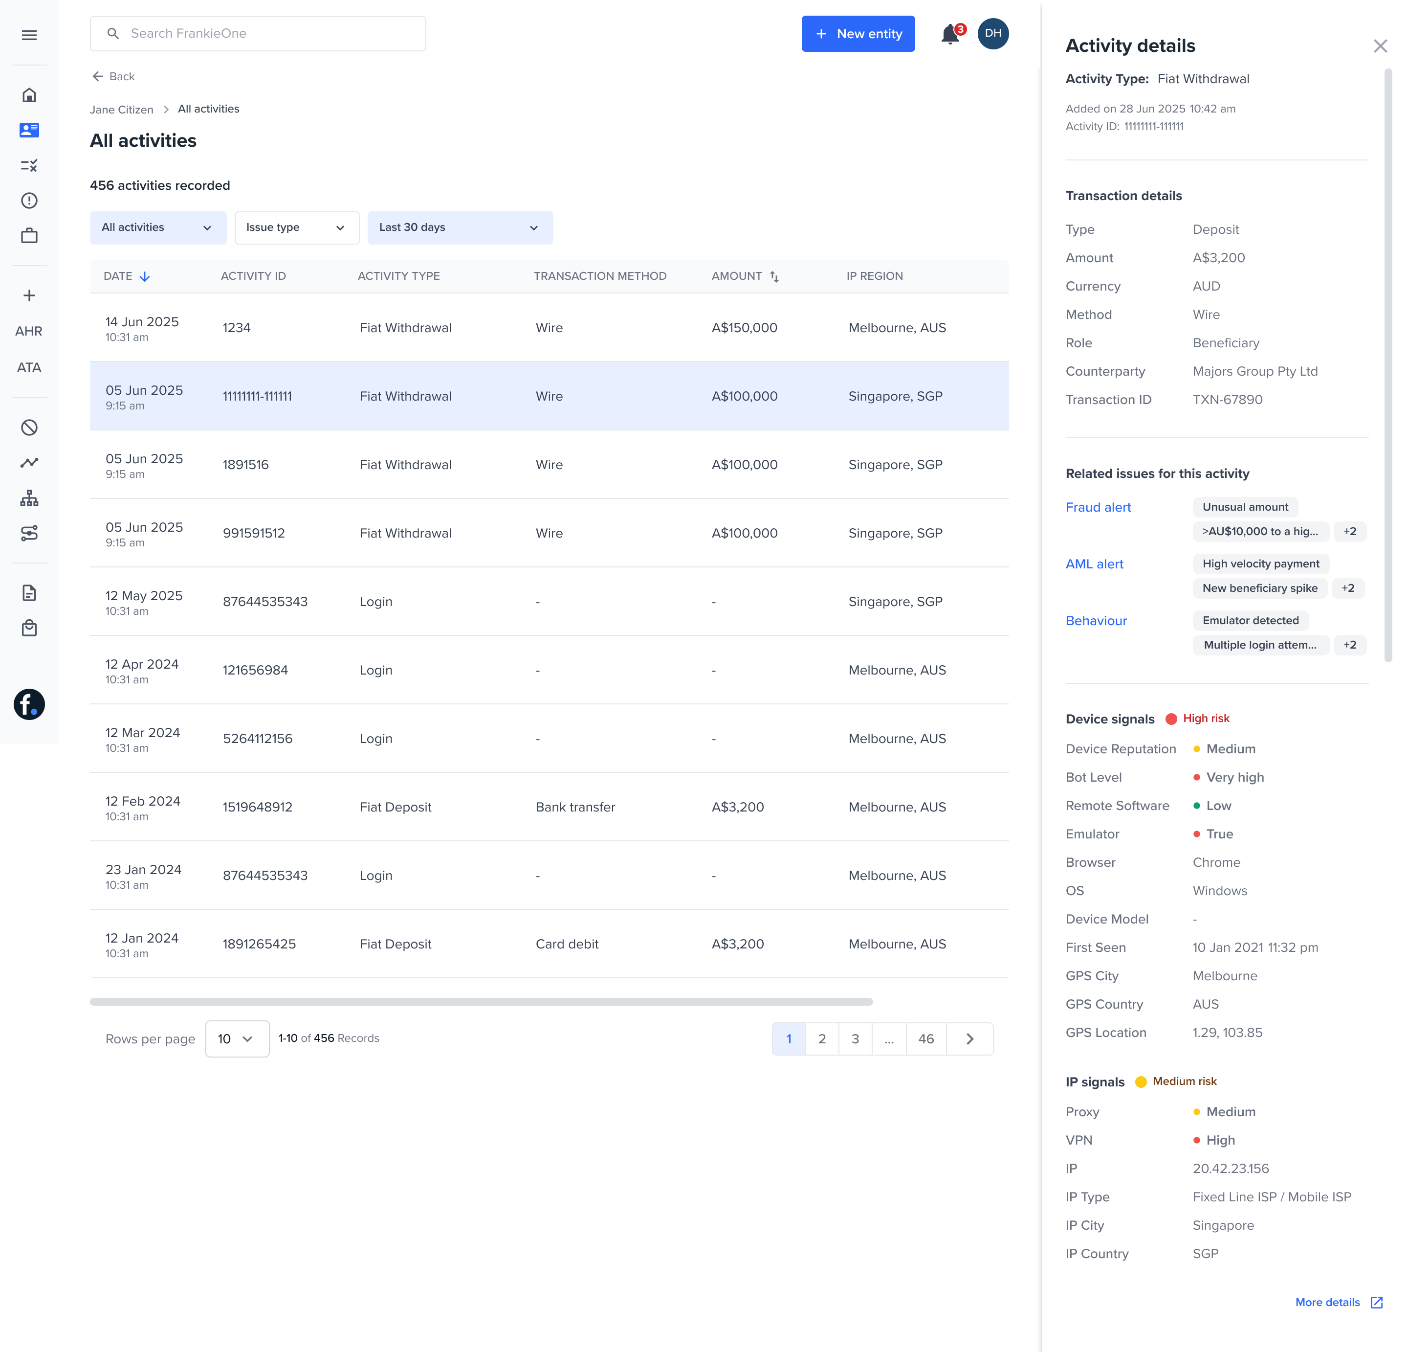Open the Last 30 days dropdown

(460, 228)
